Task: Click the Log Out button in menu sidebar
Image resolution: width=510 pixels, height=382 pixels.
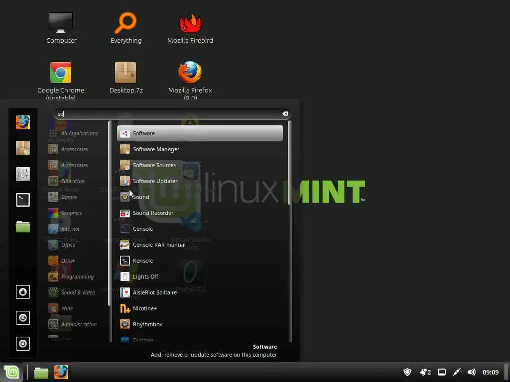Action: click(x=23, y=318)
